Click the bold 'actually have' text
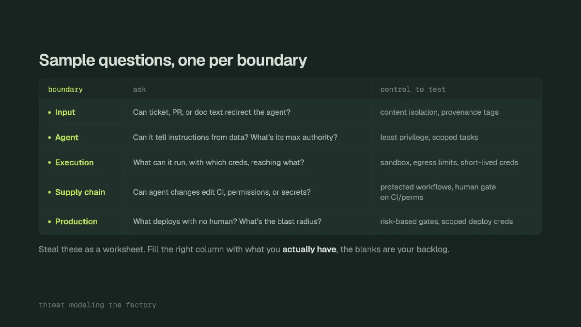The image size is (581, 327). 309,250
